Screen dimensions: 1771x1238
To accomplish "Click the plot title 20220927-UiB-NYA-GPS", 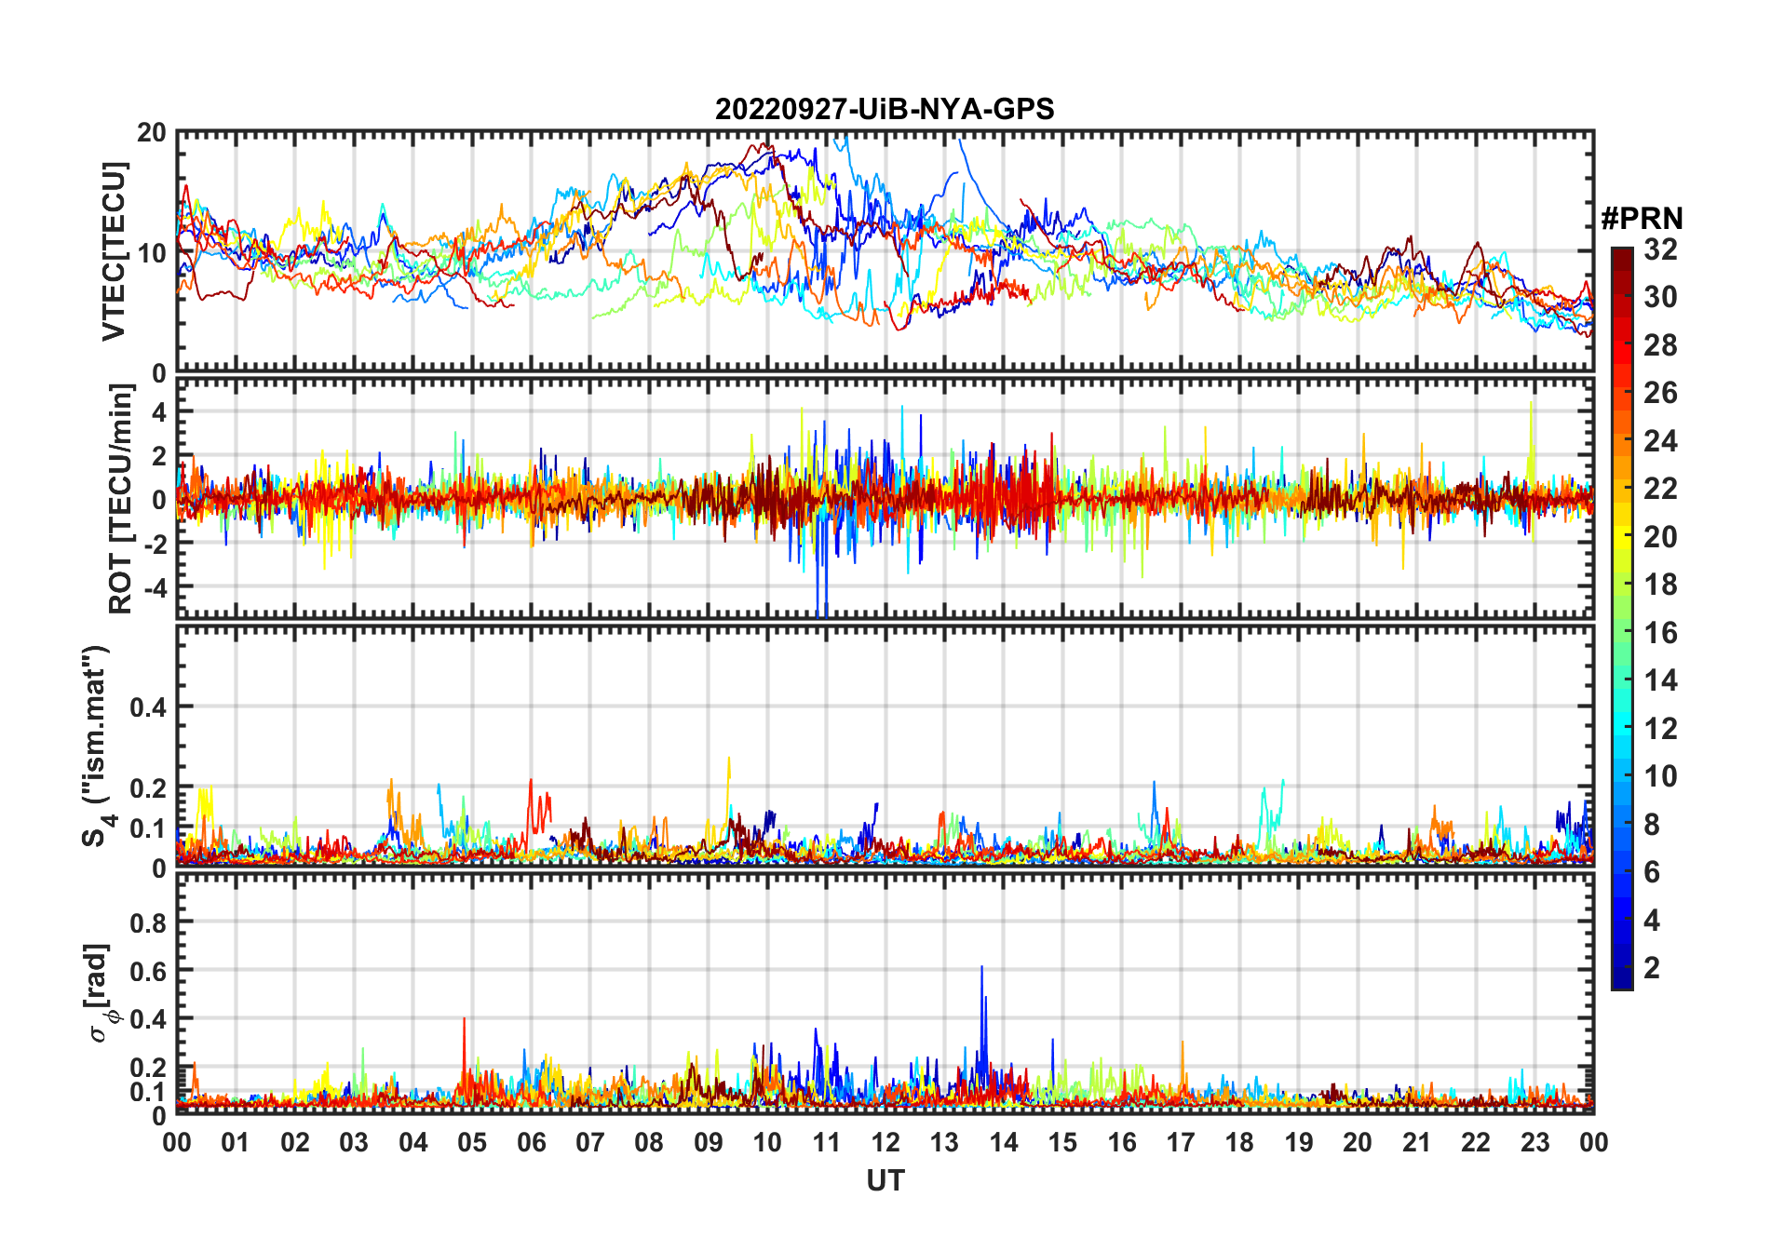I will click(885, 109).
